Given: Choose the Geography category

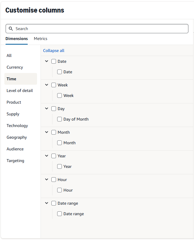Looking at the screenshot, I should [17, 137].
